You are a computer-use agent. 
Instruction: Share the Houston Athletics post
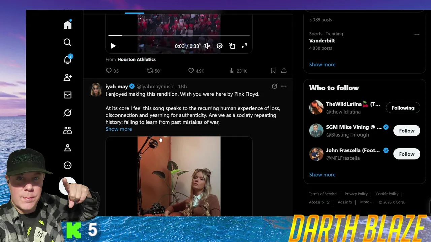284,71
